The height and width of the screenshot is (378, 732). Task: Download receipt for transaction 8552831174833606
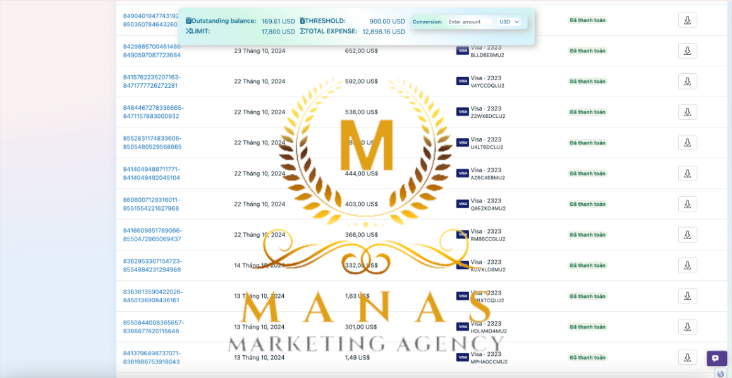tap(687, 143)
